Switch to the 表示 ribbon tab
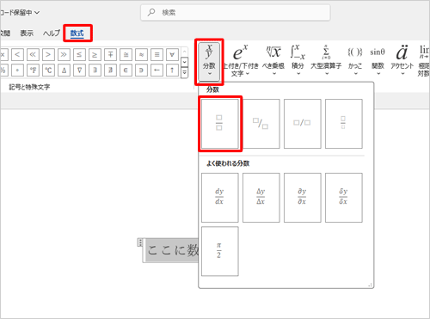This screenshot has width=430, height=319. coord(27,34)
